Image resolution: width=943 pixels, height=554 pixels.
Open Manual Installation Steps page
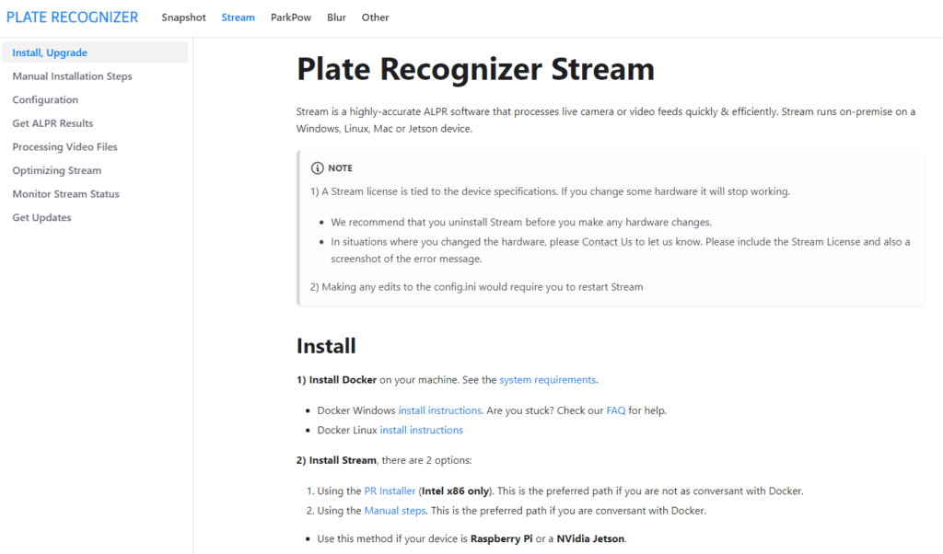point(72,76)
